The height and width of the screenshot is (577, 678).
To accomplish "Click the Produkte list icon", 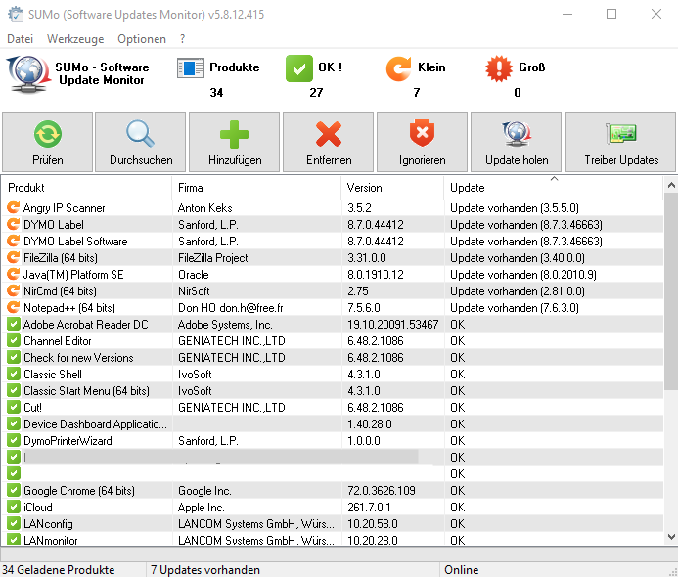I will pos(191,68).
